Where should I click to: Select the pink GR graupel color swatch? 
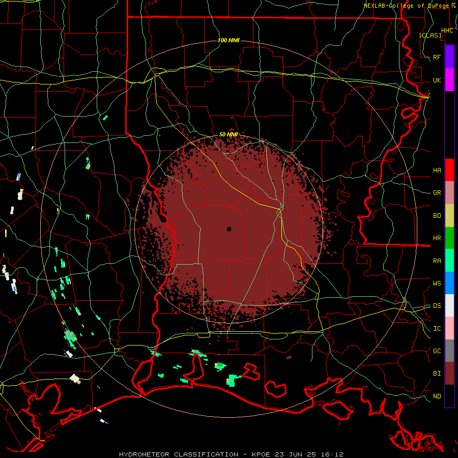449,193
